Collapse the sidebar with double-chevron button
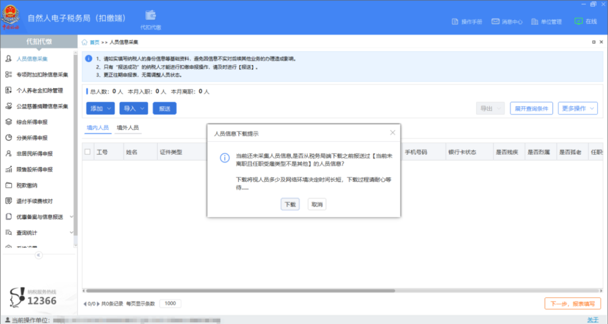608x324 pixels. click(x=39, y=255)
